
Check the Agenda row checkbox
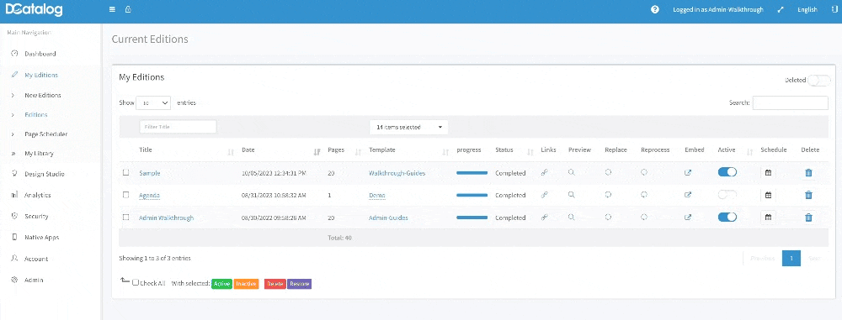[125, 195]
